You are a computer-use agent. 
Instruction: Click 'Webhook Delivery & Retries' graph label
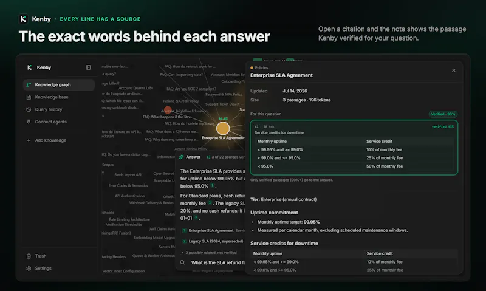tap(151, 203)
